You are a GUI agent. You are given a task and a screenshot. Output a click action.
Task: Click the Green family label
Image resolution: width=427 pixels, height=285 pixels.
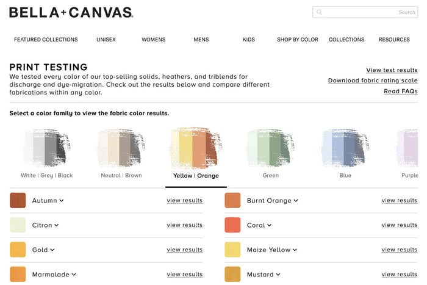270,176
